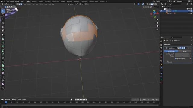This screenshot has width=193, height=108.
Task: Open the Add Modifier dropdown
Action: [178, 45]
